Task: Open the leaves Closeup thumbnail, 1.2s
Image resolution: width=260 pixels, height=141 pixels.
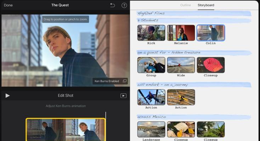Action: pyautogui.click(x=181, y=129)
